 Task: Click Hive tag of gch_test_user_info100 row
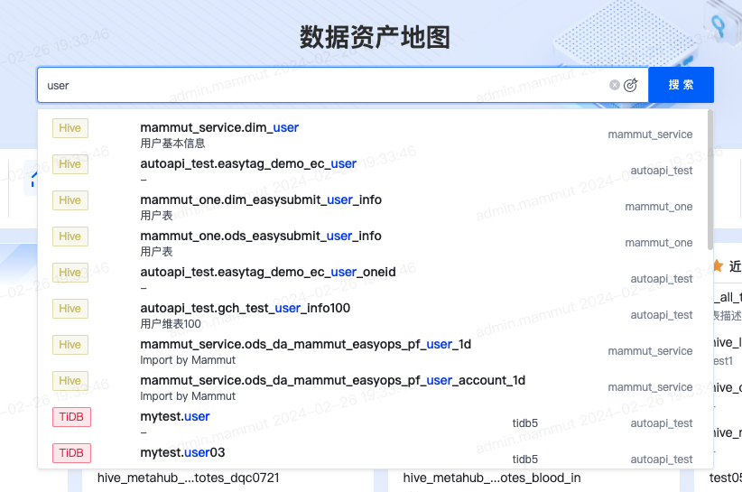click(x=70, y=309)
